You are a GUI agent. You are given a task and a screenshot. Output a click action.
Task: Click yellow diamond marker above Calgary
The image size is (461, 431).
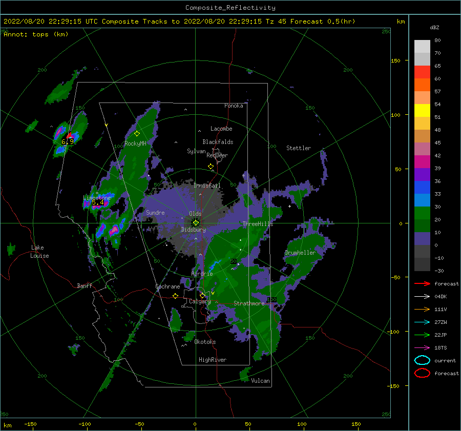coord(202,295)
